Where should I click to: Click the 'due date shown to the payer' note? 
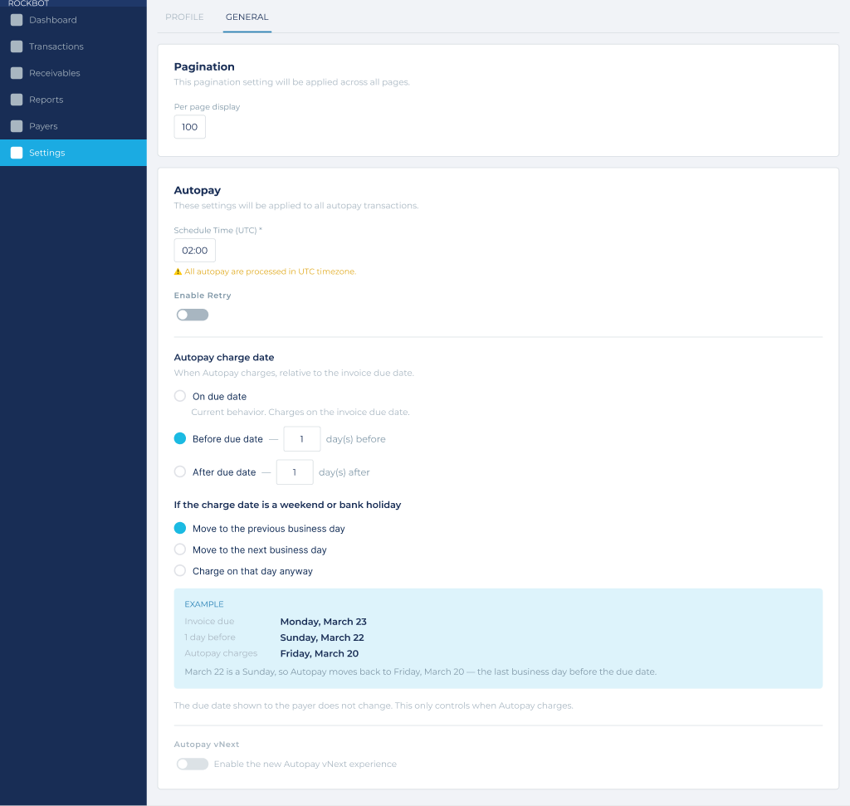point(374,706)
